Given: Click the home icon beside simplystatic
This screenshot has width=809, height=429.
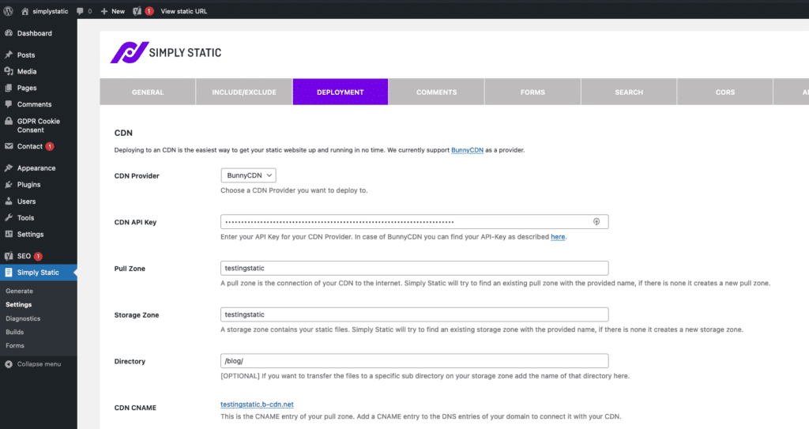Looking at the screenshot, I should [24, 11].
